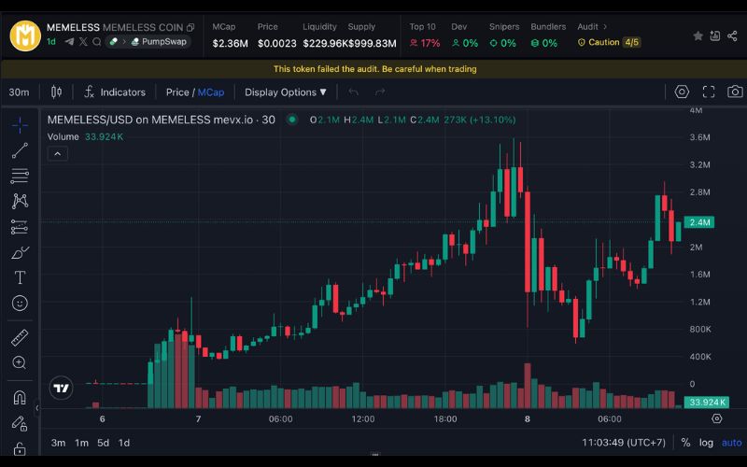Click the Dev 0% value
The image size is (747, 467).
465,43
